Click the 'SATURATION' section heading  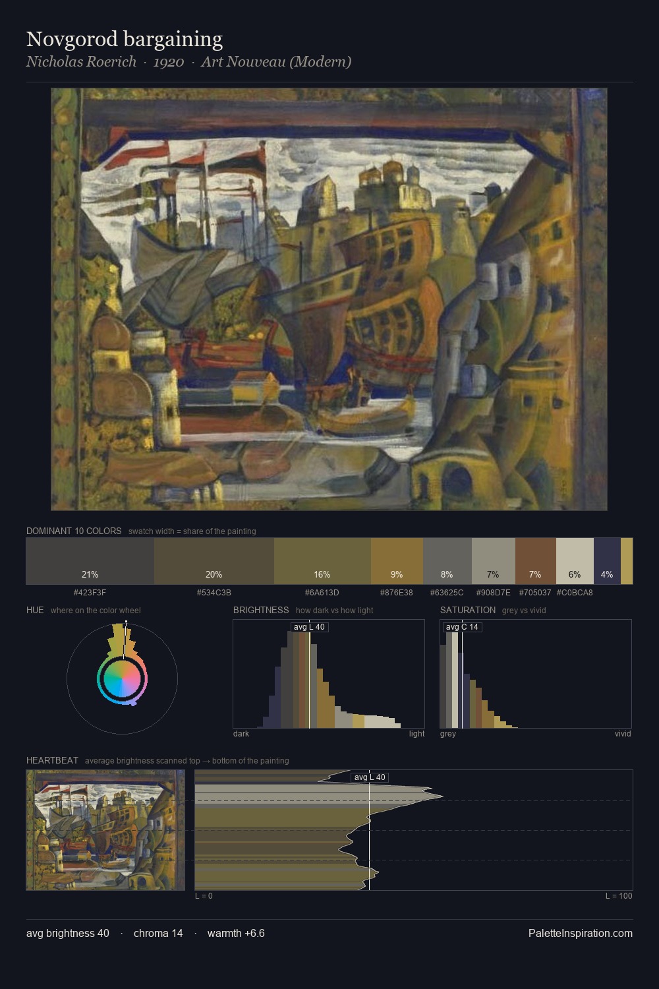coord(468,610)
